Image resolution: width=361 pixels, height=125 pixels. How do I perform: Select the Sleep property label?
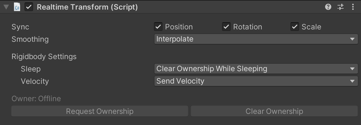coord(31,69)
